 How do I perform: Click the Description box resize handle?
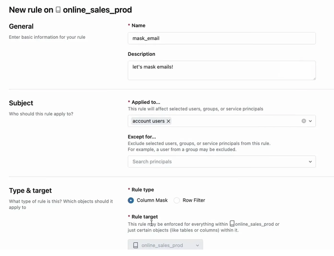tap(313, 77)
